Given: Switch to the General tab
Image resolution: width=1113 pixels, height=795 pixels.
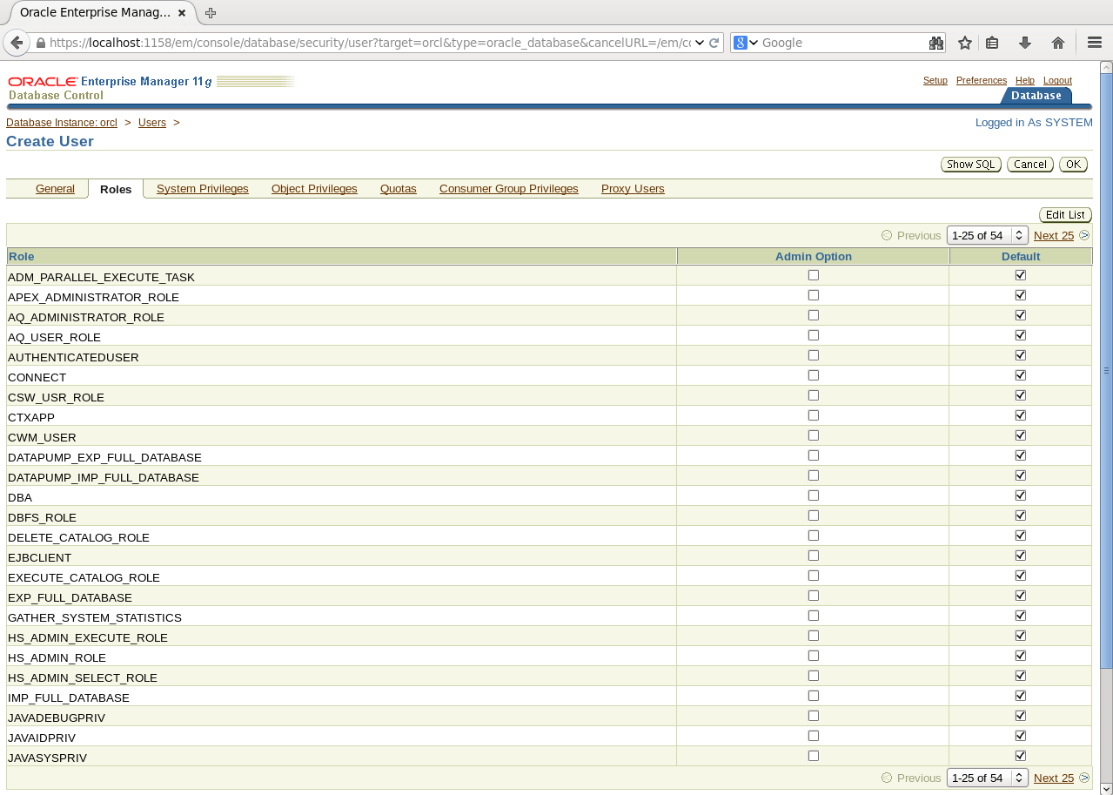Looking at the screenshot, I should tap(55, 189).
